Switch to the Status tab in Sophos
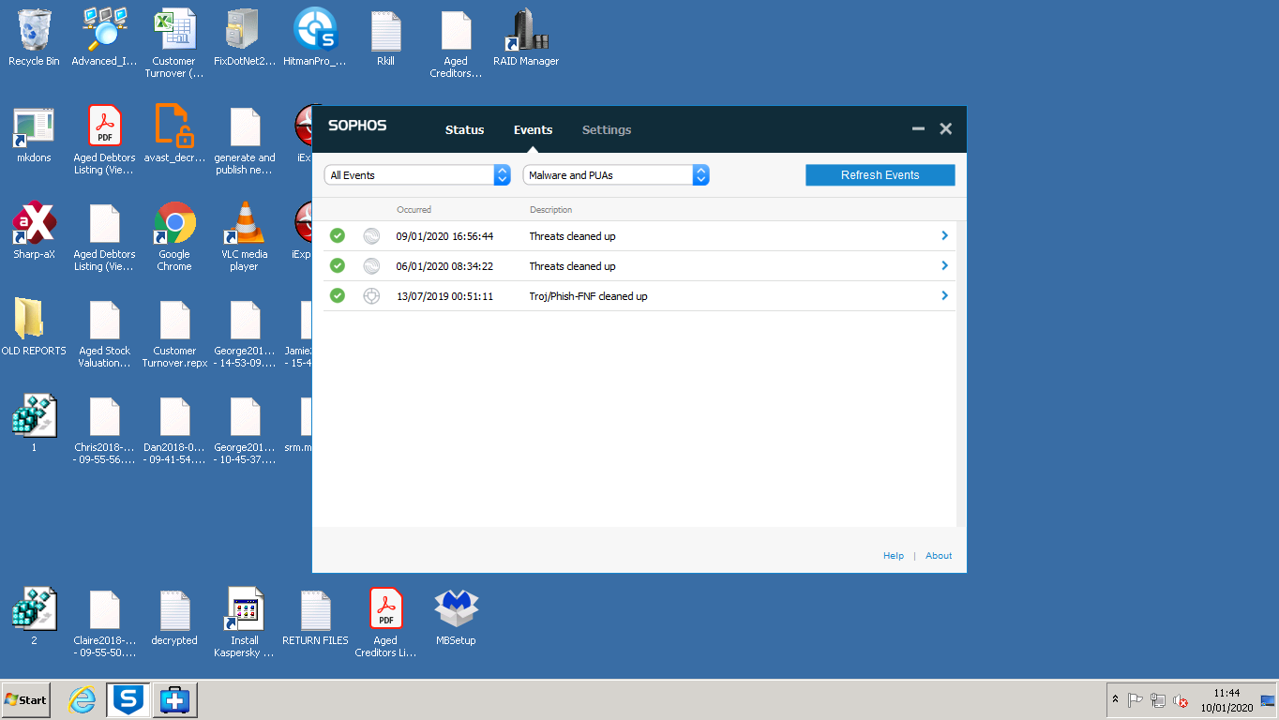Screen dimensions: 1279x720 (464, 130)
